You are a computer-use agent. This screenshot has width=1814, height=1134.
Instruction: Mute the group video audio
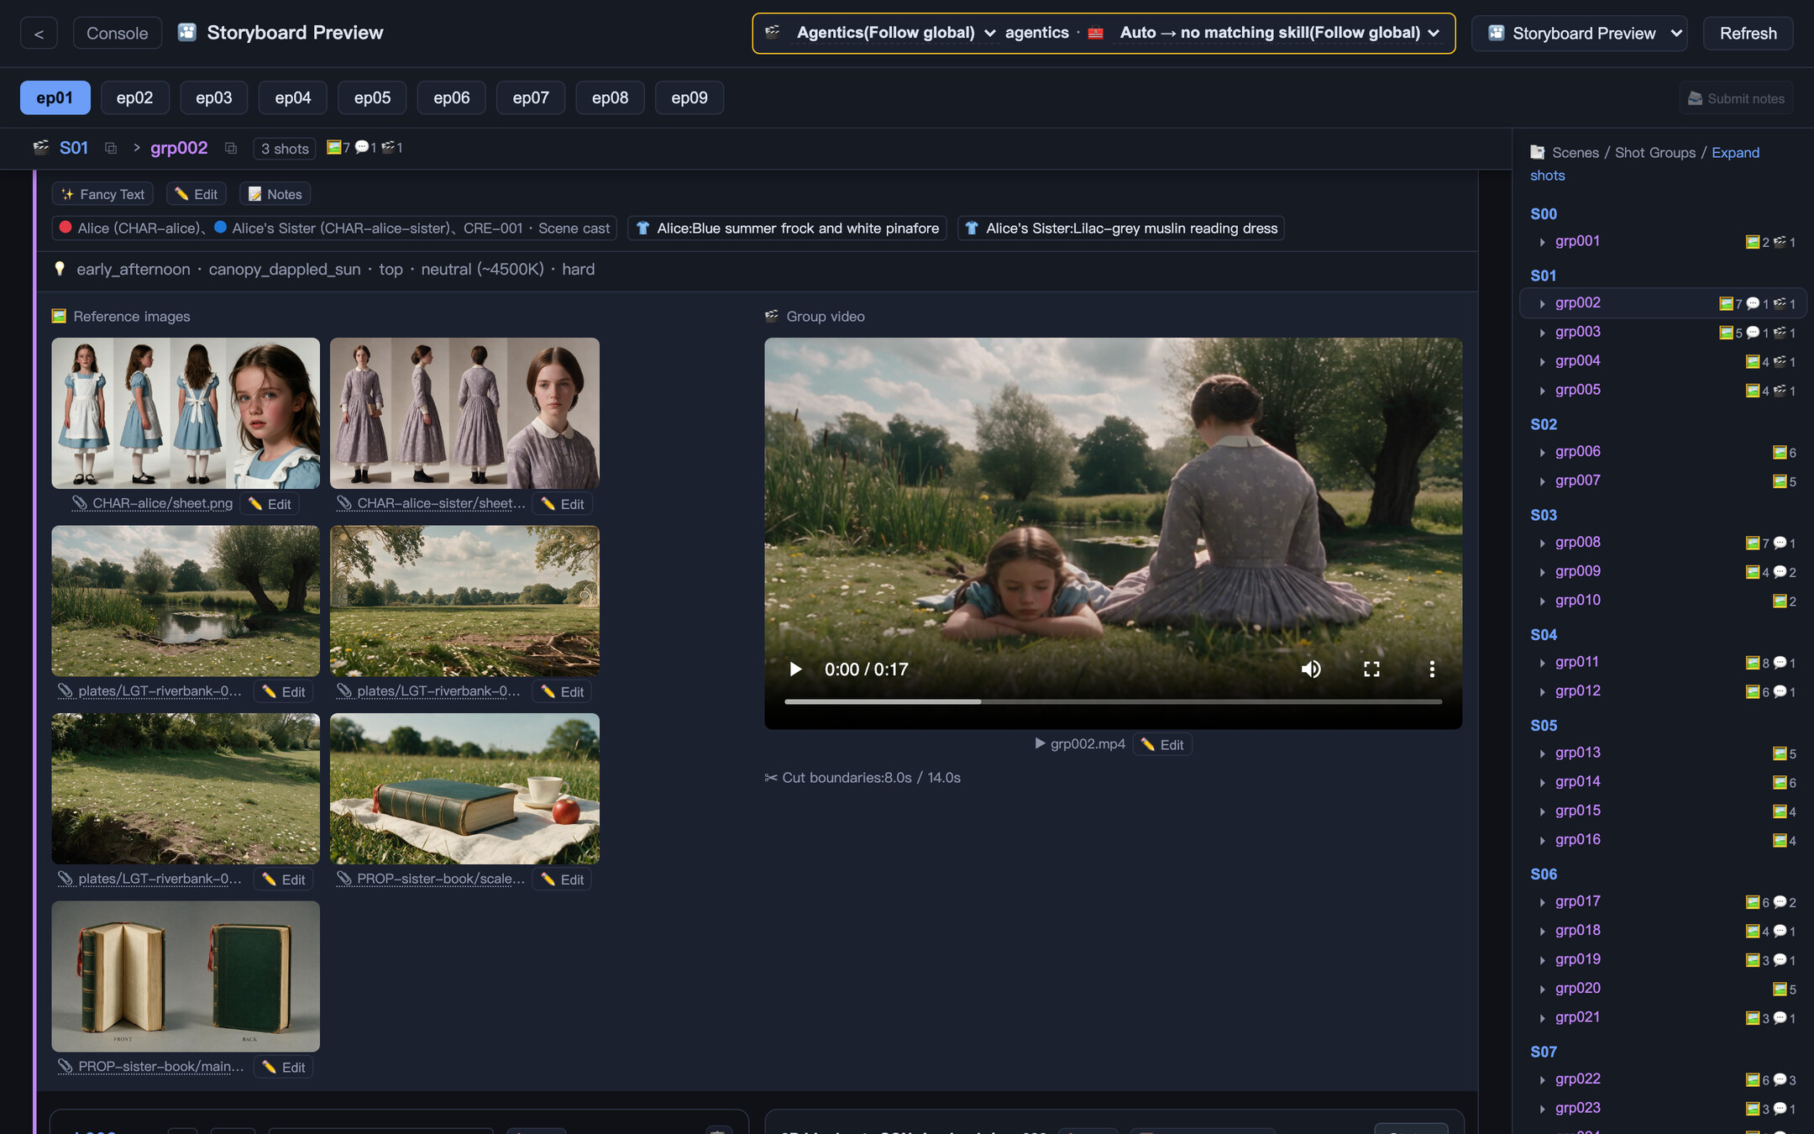coord(1311,669)
